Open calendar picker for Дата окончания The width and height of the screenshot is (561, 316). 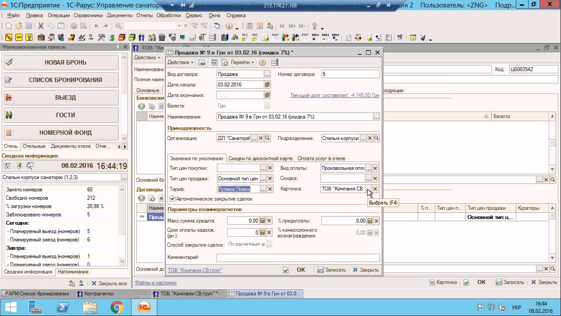tap(267, 95)
